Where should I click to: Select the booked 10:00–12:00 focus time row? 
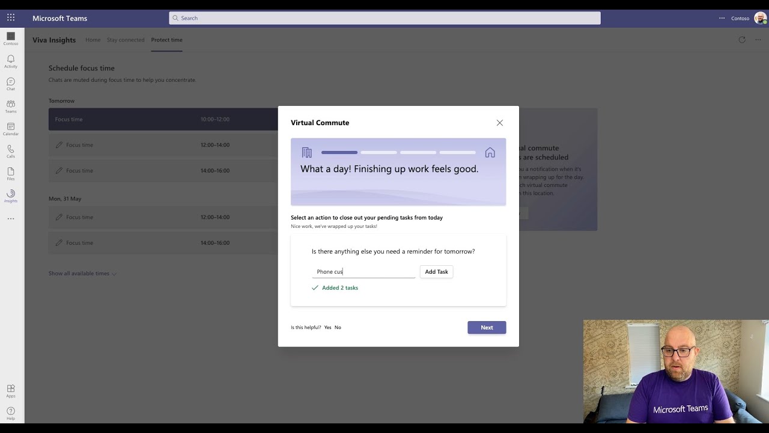coord(163,119)
